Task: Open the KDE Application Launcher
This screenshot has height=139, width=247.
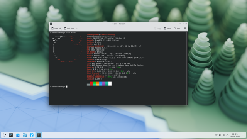Action: [x=4, y=135]
